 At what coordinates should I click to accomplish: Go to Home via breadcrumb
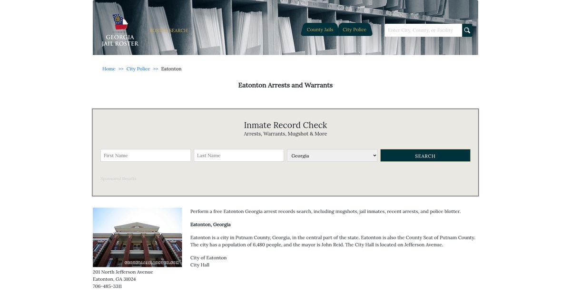tap(108, 69)
